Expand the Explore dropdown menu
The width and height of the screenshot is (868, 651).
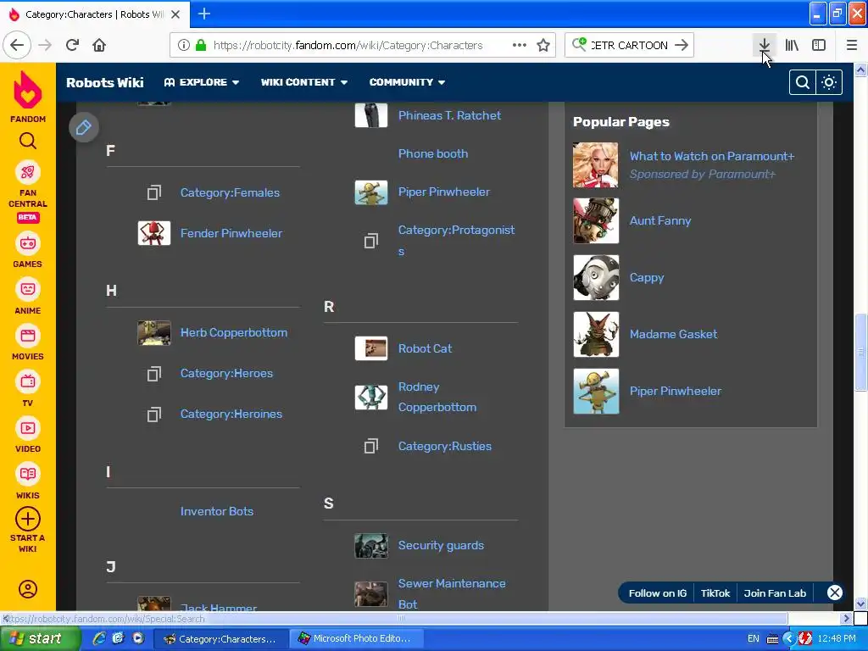coord(202,82)
